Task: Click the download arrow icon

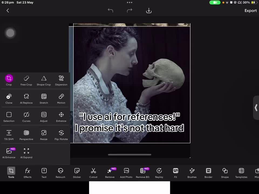Action: click(149, 11)
